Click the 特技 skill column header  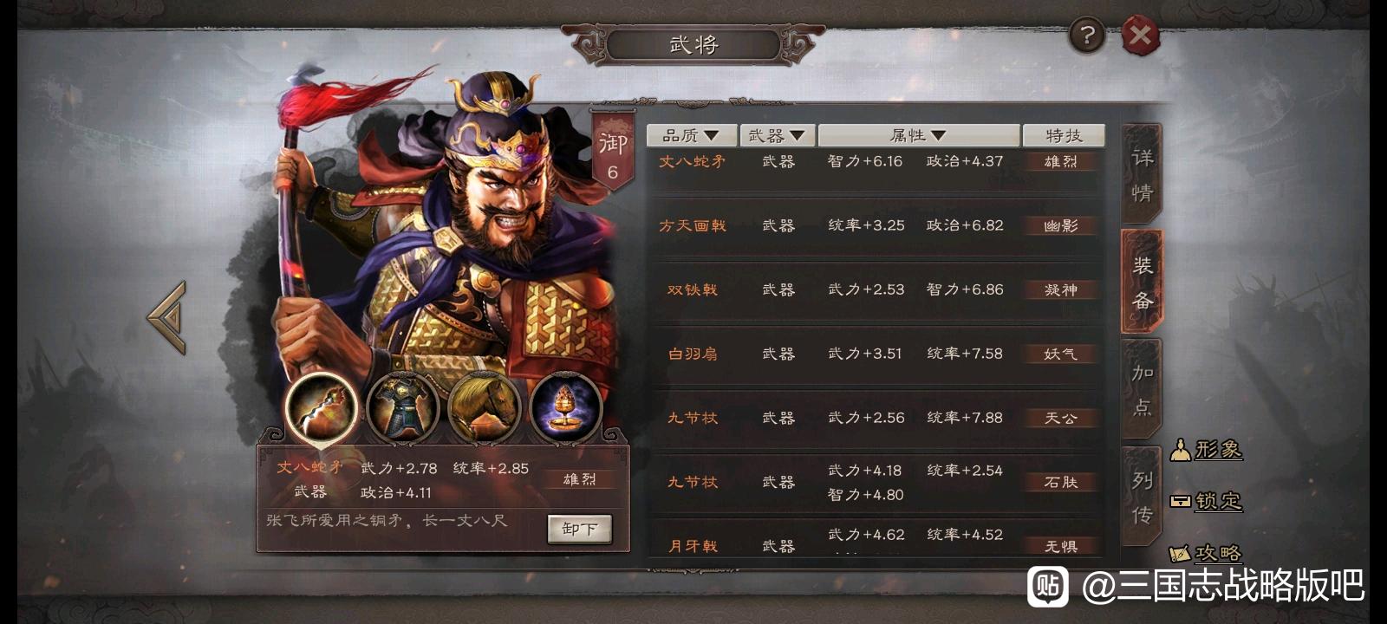click(x=1064, y=135)
